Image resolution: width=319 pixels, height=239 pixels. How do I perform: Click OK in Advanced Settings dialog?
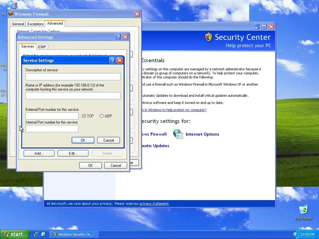click(x=90, y=166)
